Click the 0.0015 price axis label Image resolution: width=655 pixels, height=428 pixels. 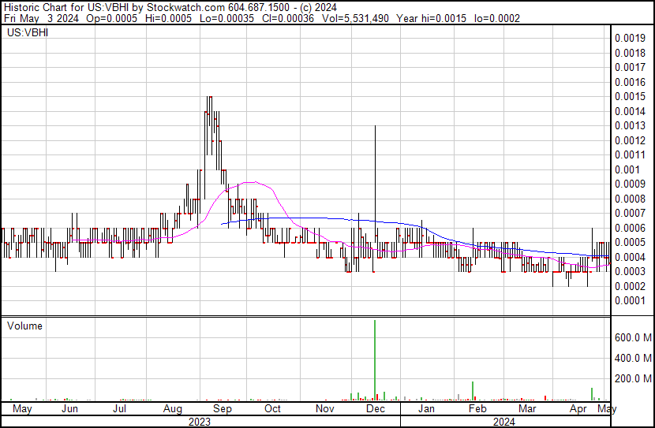coord(629,96)
